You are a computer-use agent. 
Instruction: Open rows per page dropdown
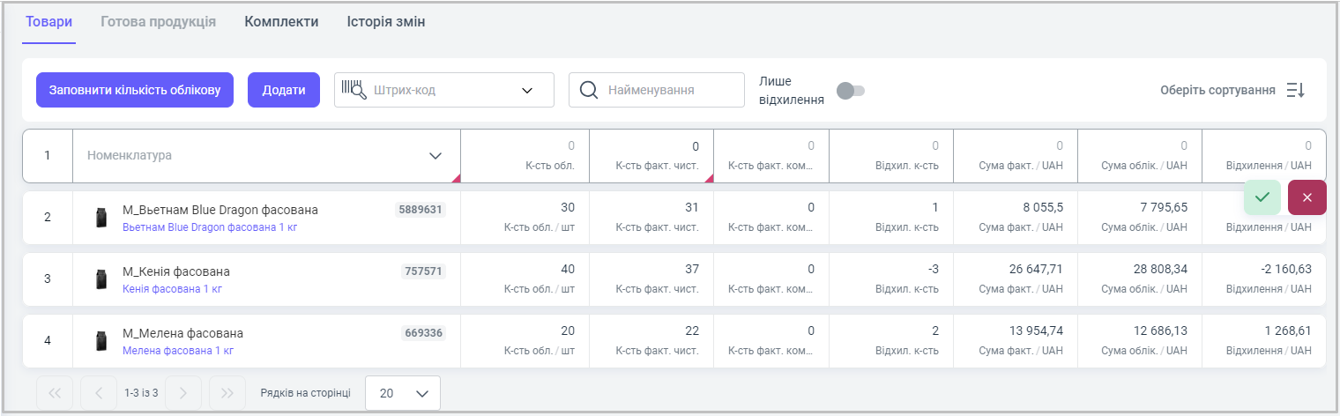click(402, 393)
